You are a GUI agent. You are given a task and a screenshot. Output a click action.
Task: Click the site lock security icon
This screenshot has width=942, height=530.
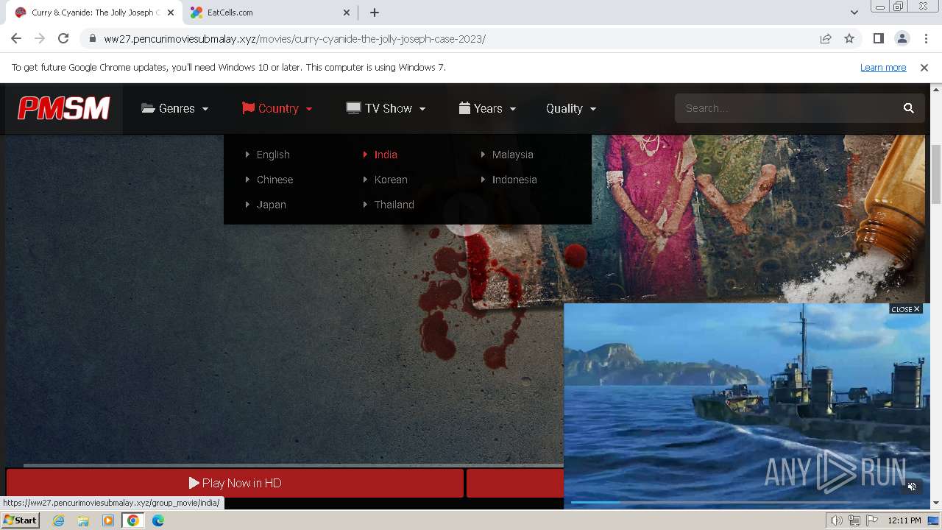pos(92,39)
